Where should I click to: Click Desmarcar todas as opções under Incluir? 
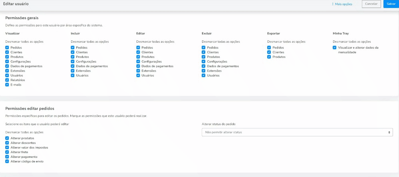coord(90,42)
